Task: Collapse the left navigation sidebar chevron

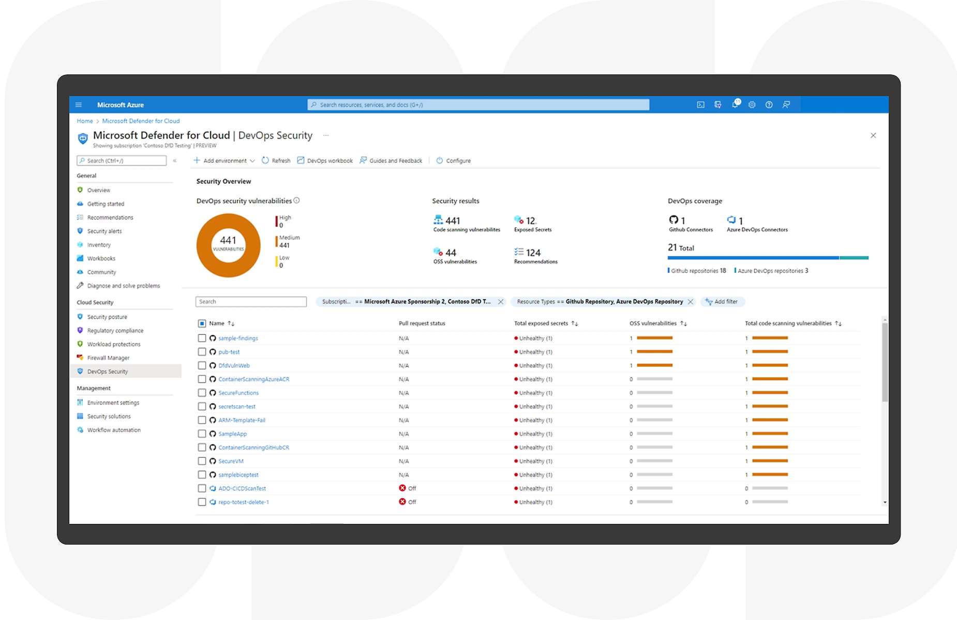Action: (x=175, y=161)
